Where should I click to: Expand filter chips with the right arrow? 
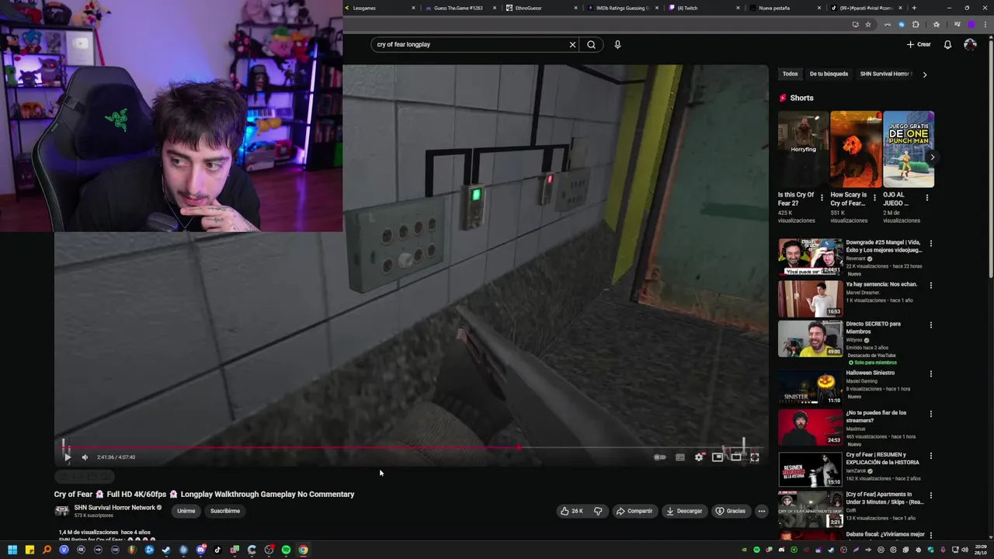(924, 75)
